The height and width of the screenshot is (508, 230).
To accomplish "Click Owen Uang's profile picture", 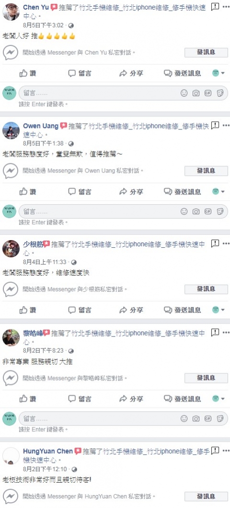I will tap(11, 130).
